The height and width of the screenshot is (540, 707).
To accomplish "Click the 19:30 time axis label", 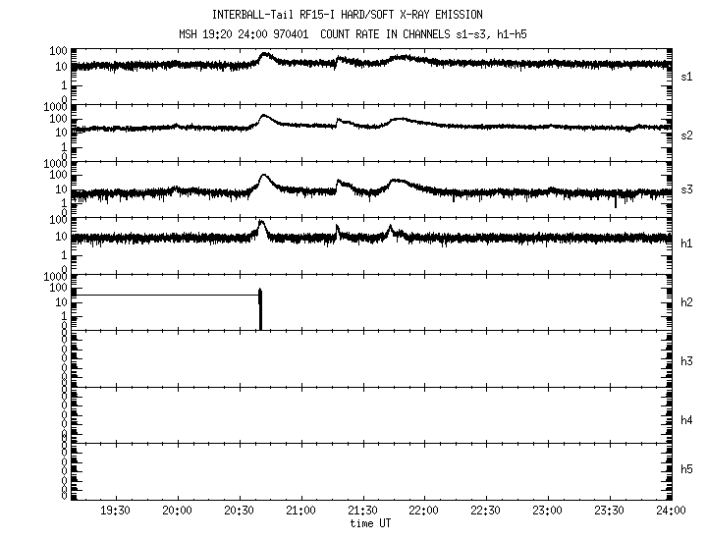I will click(x=115, y=511).
